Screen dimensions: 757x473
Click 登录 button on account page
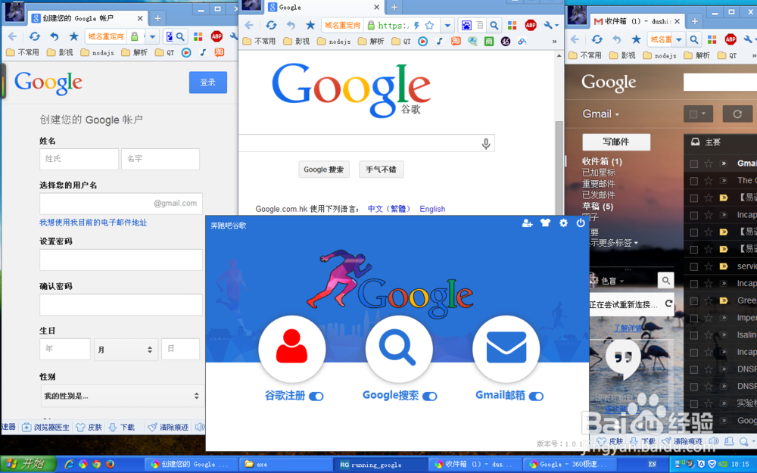coord(208,82)
